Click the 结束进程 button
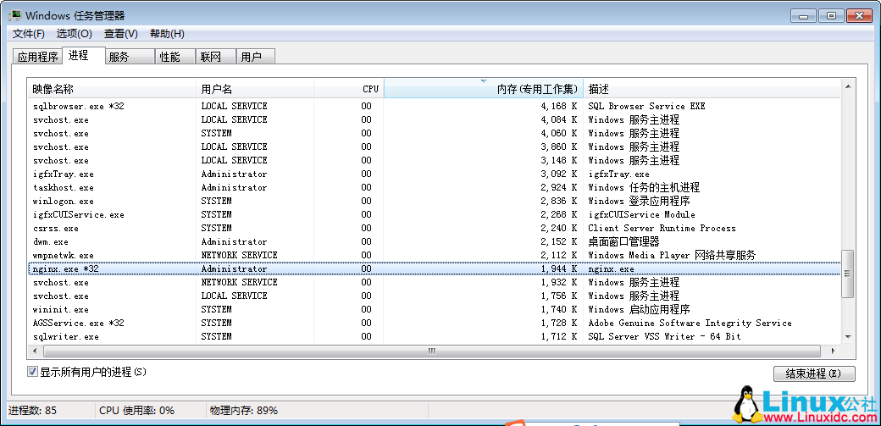 [x=814, y=373]
